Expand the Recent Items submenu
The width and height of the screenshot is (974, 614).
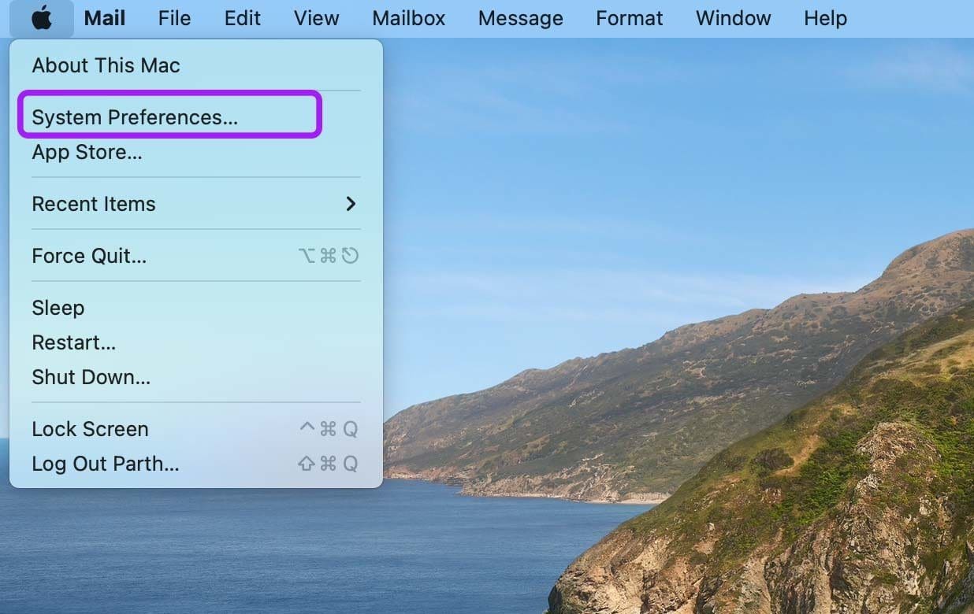[196, 204]
